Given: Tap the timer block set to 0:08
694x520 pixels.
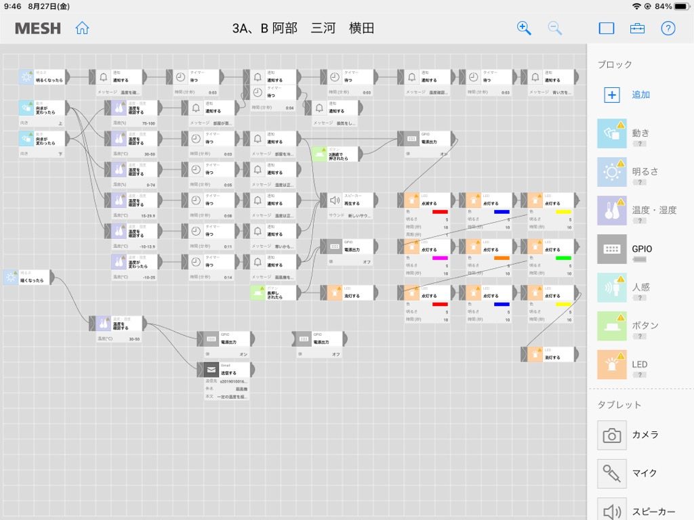Looking at the screenshot, I should click(210, 200).
